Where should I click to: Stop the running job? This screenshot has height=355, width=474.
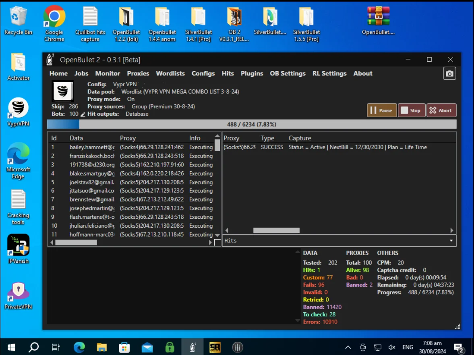(411, 110)
